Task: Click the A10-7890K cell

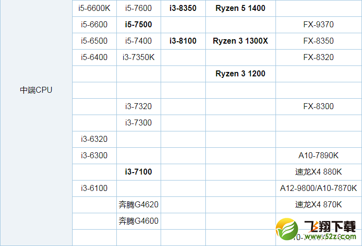Action: pos(318,155)
